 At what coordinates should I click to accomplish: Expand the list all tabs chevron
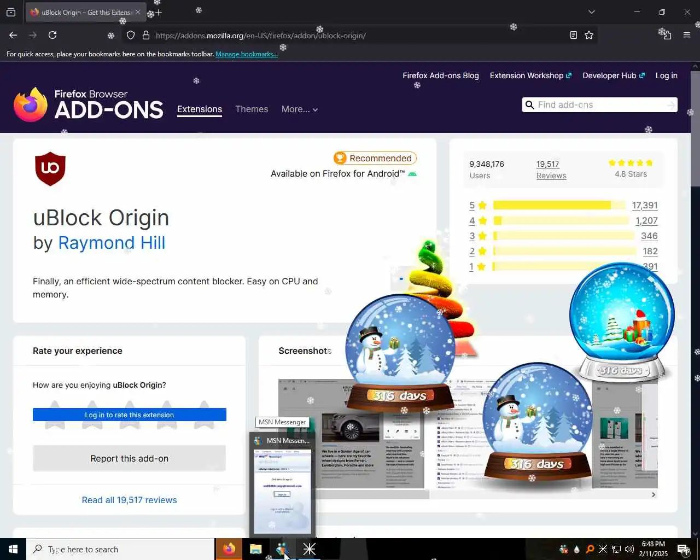pyautogui.click(x=591, y=12)
